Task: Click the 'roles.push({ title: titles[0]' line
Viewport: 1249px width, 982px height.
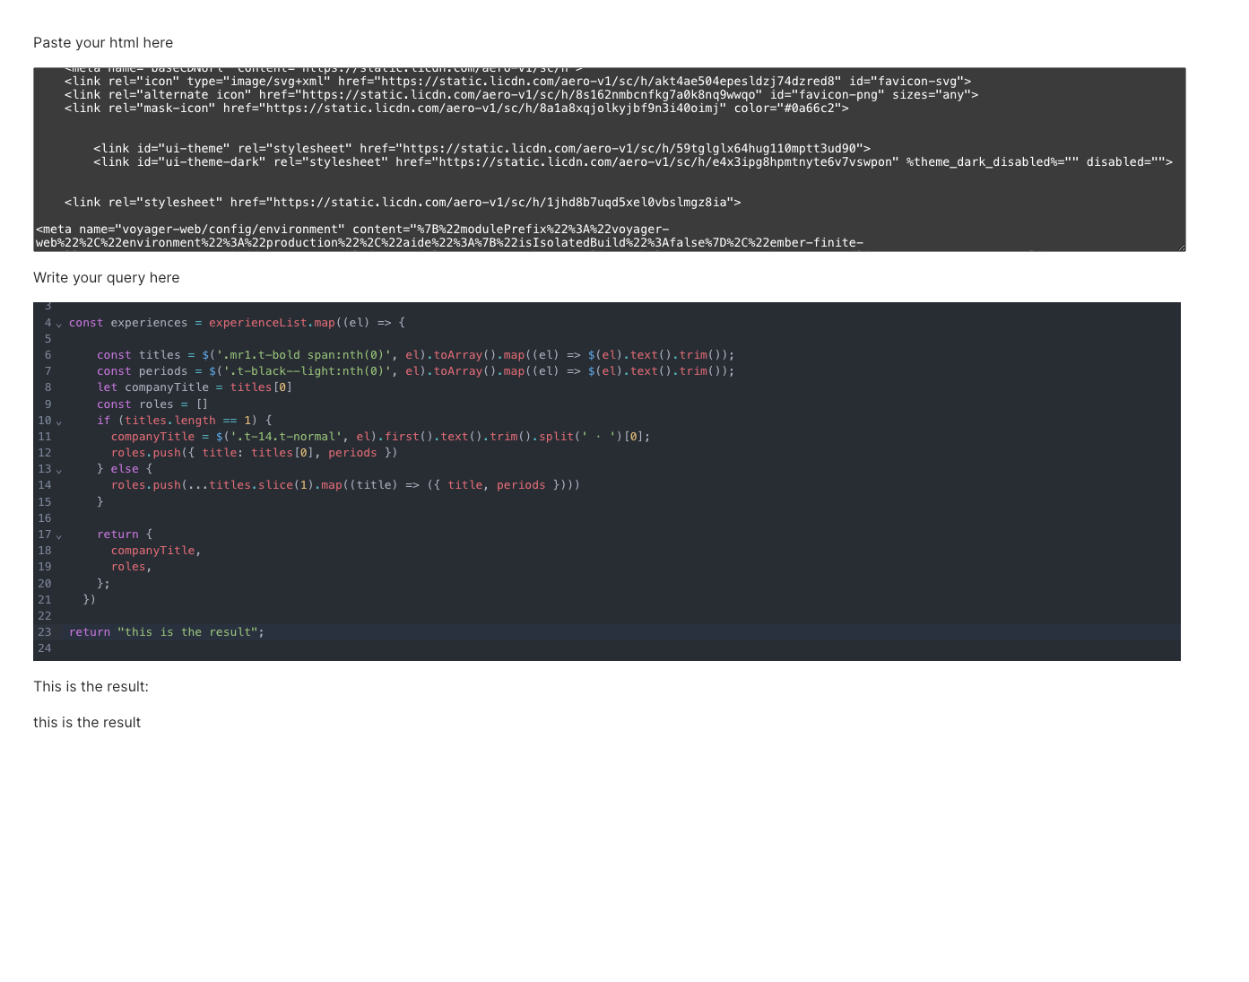Action: click(x=255, y=453)
